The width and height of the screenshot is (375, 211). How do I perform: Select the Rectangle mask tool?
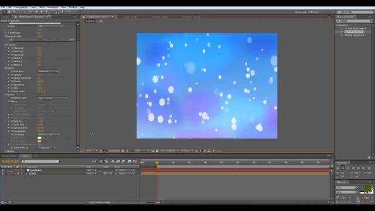click(x=36, y=12)
